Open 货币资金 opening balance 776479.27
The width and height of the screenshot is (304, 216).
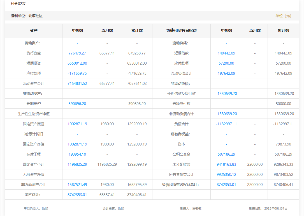pos(77,53)
